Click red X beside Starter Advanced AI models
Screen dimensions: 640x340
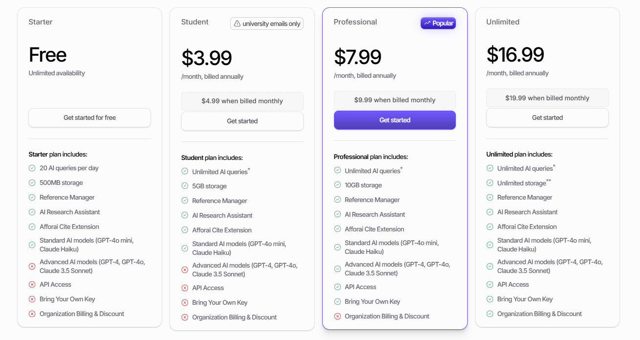coord(32,267)
